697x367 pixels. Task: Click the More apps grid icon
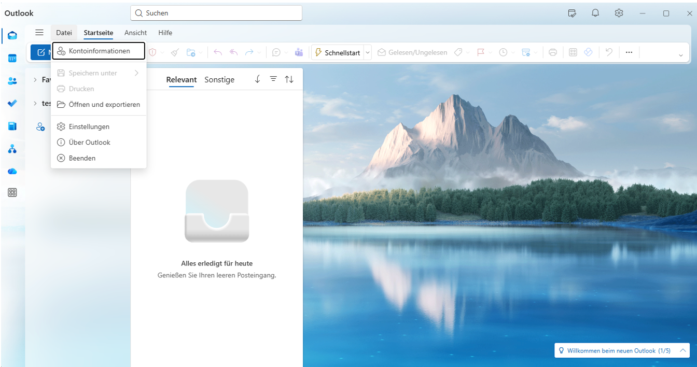12,193
